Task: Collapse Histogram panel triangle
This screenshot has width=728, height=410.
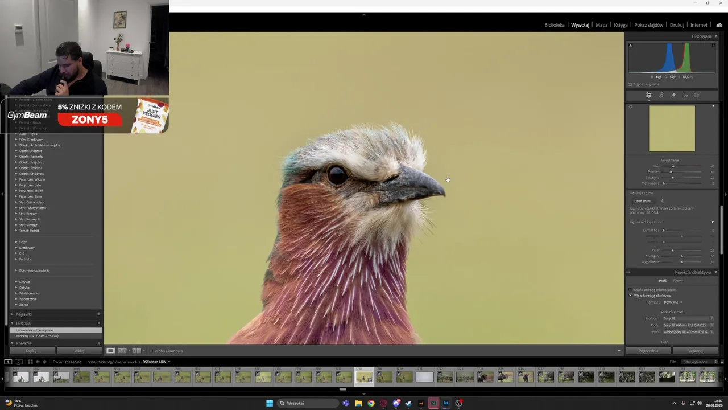Action: [715, 36]
